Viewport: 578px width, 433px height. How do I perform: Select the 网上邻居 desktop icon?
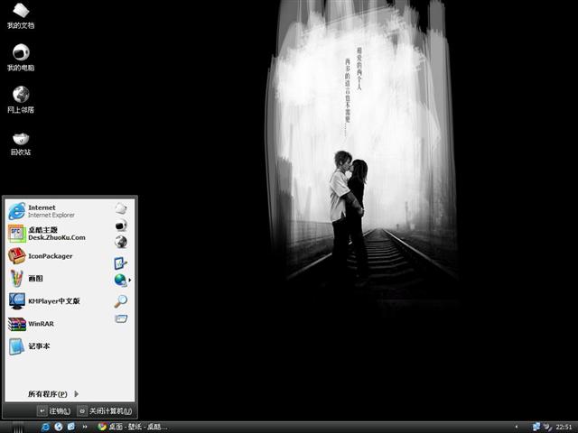(x=21, y=98)
